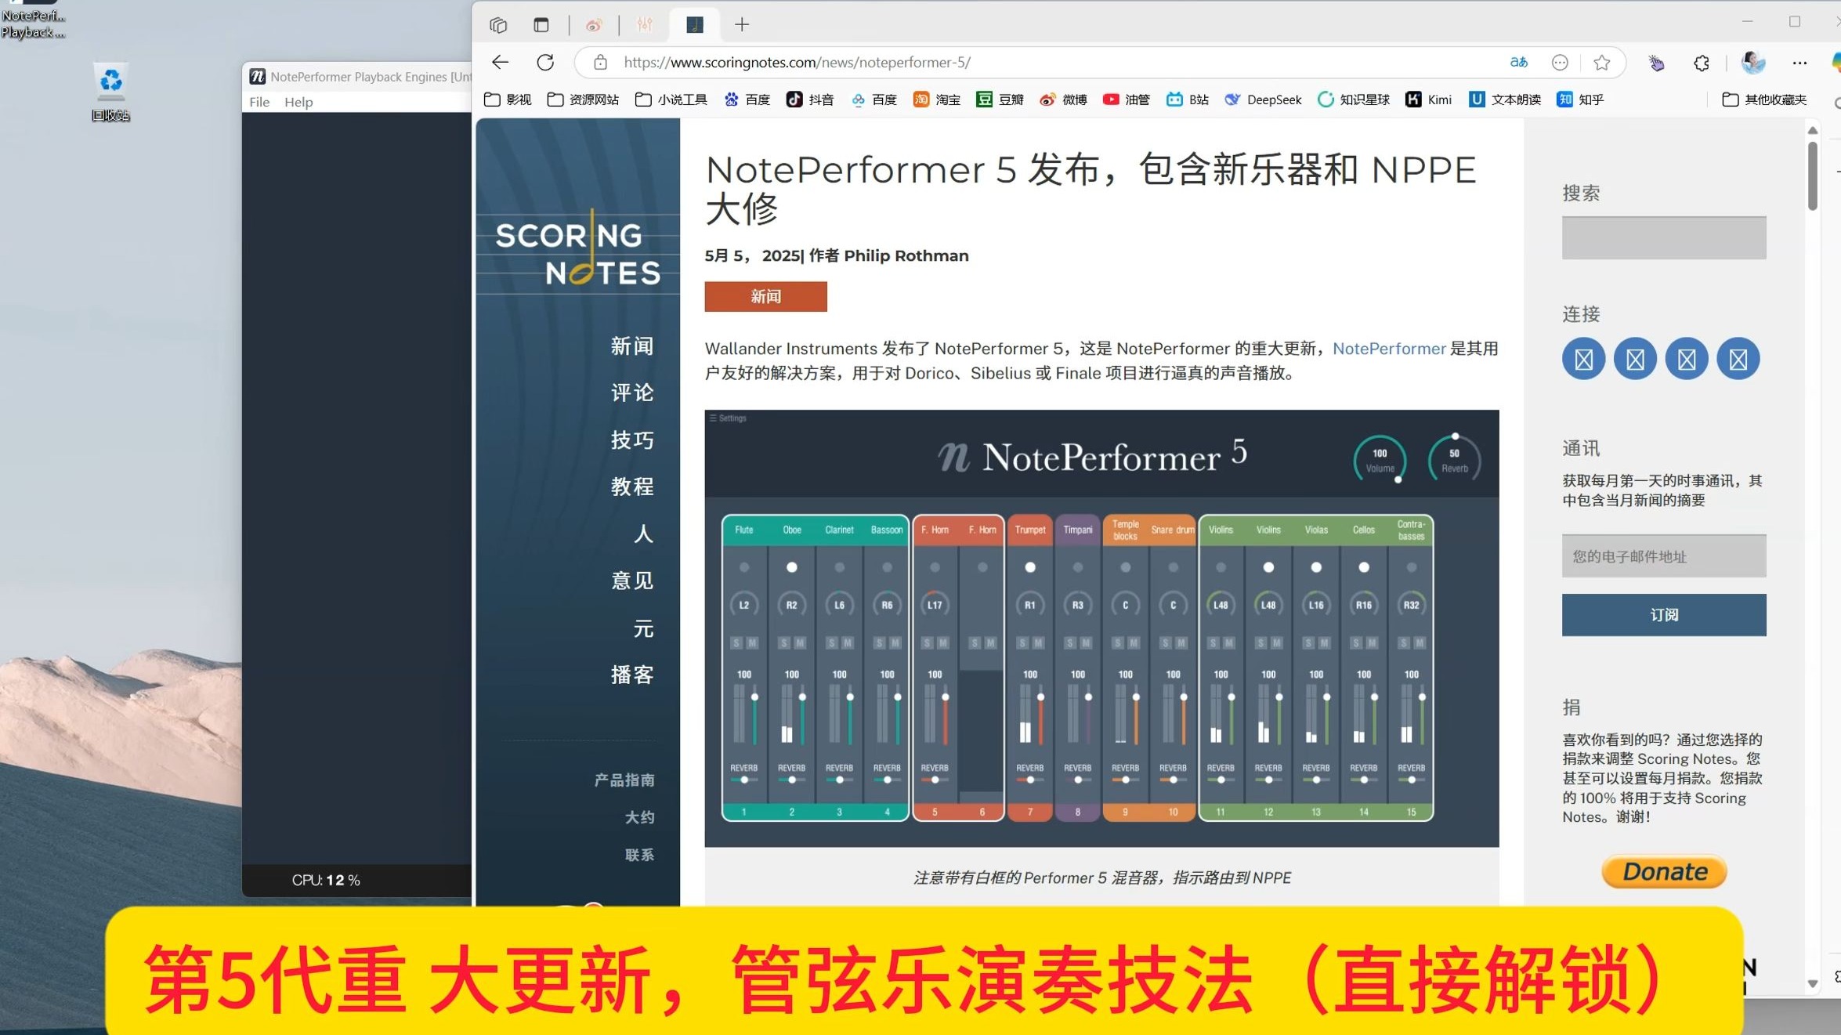The height and width of the screenshot is (1035, 1841).
Task: Open the 联系 sidebar link
Action: pyautogui.click(x=639, y=855)
